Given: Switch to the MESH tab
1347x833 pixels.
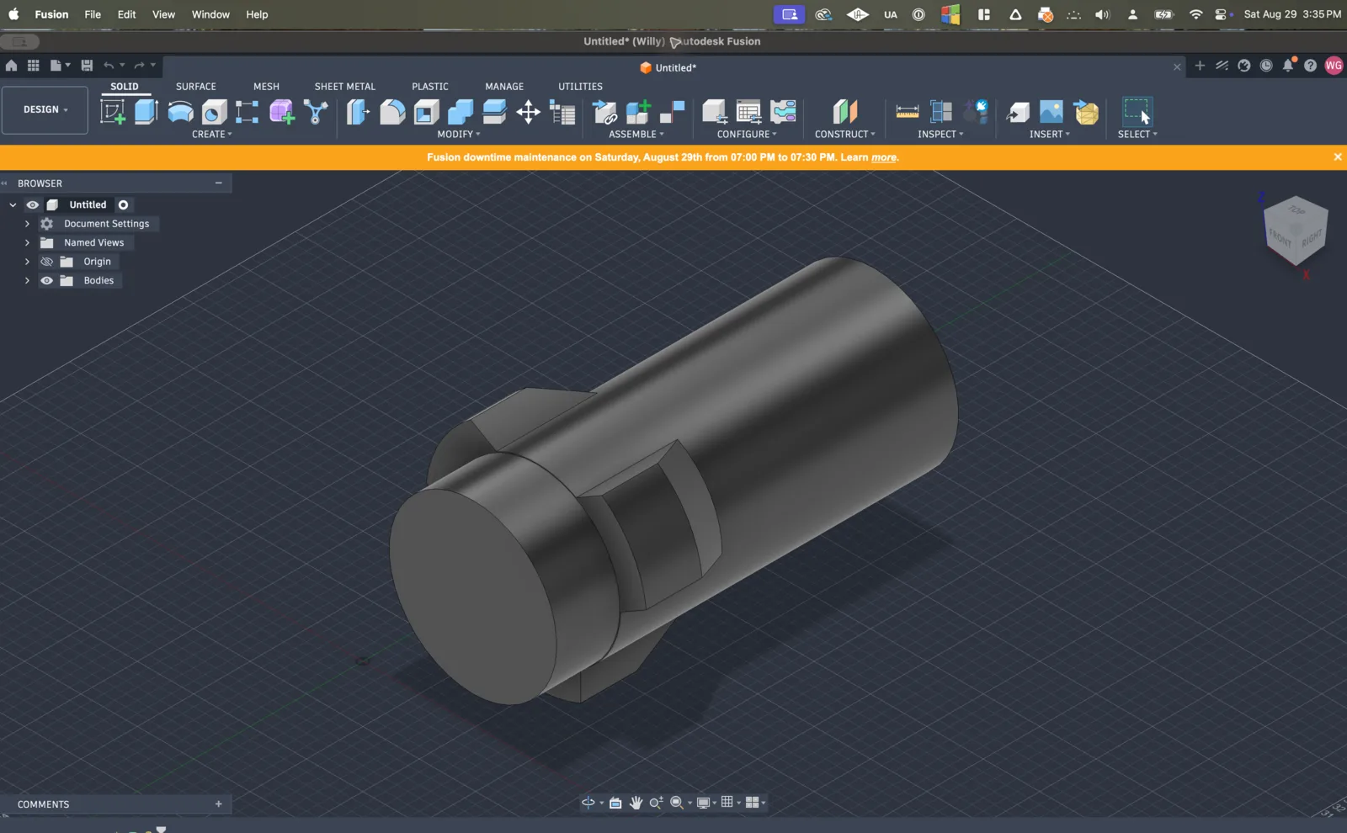Looking at the screenshot, I should (266, 87).
